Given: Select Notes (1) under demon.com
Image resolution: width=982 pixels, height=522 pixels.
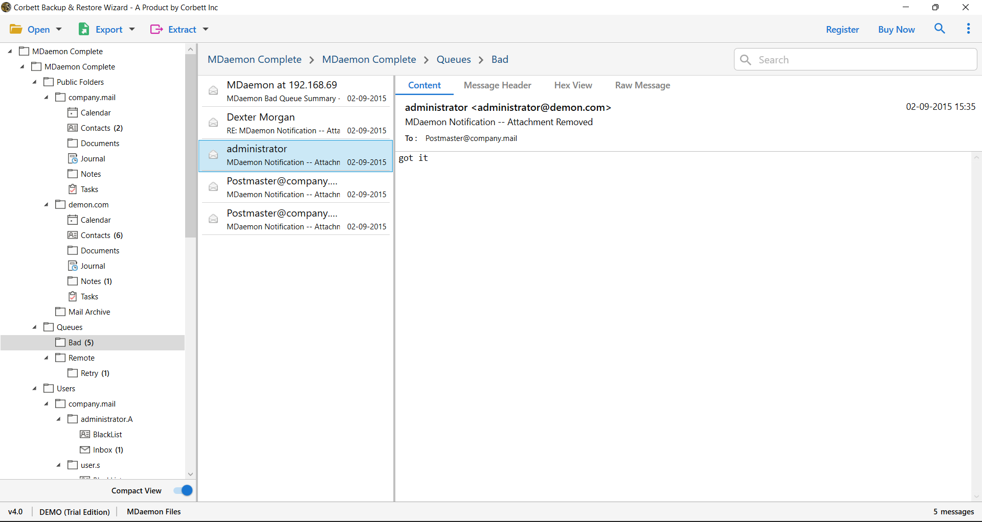Looking at the screenshot, I should point(96,281).
